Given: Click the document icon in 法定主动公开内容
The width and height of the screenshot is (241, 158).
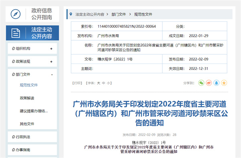Looking at the screenshot, I should (16, 33).
